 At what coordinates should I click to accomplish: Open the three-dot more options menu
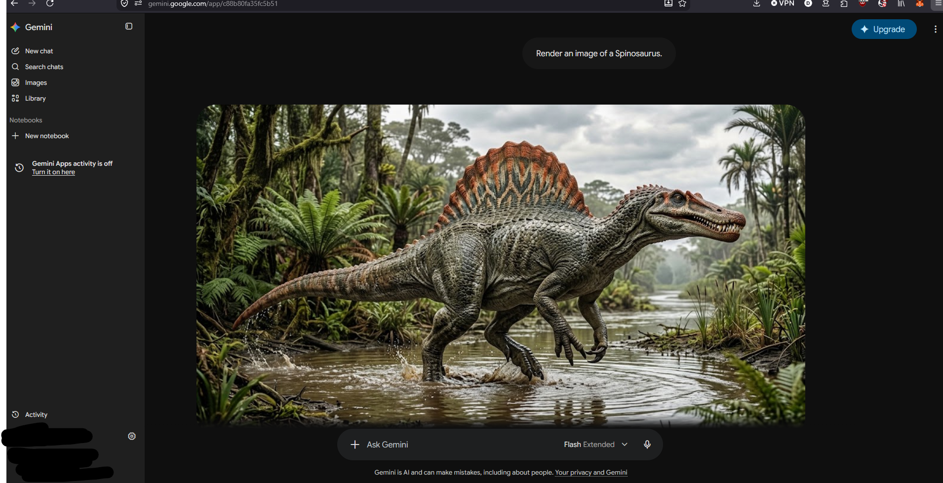click(935, 29)
